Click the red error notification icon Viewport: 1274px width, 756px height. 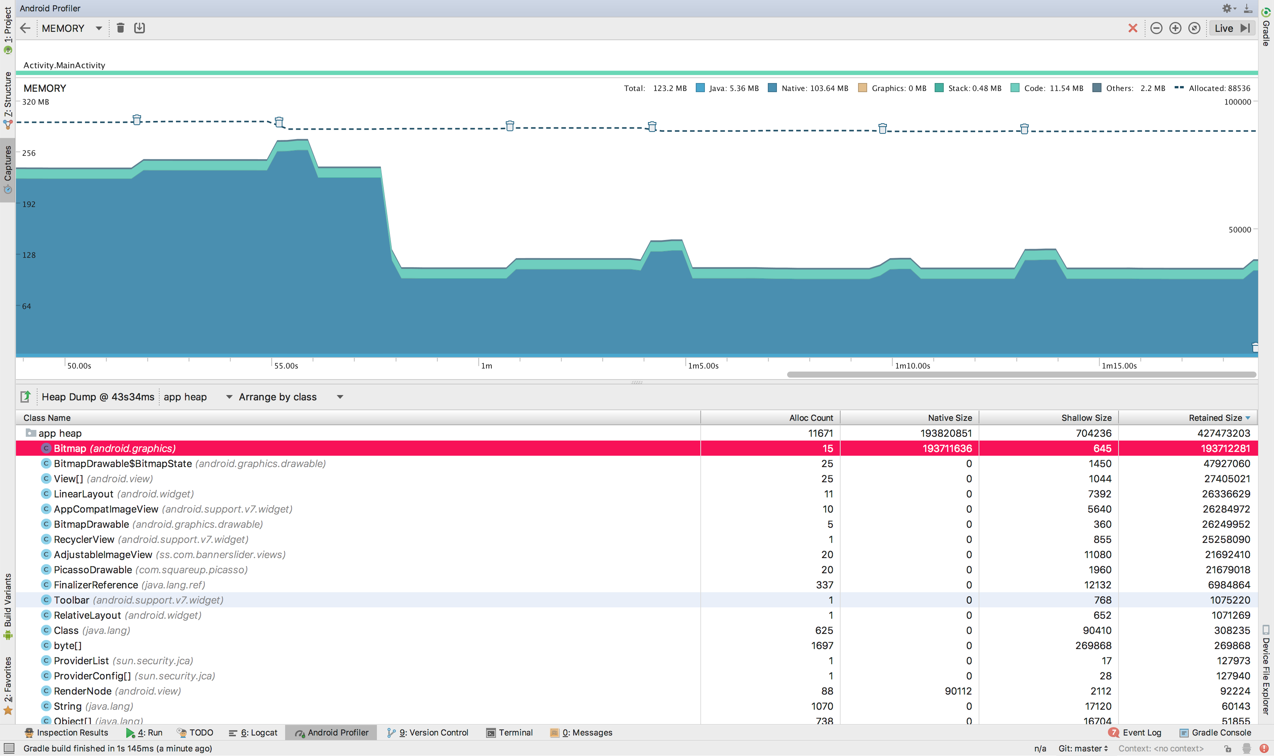click(1264, 748)
